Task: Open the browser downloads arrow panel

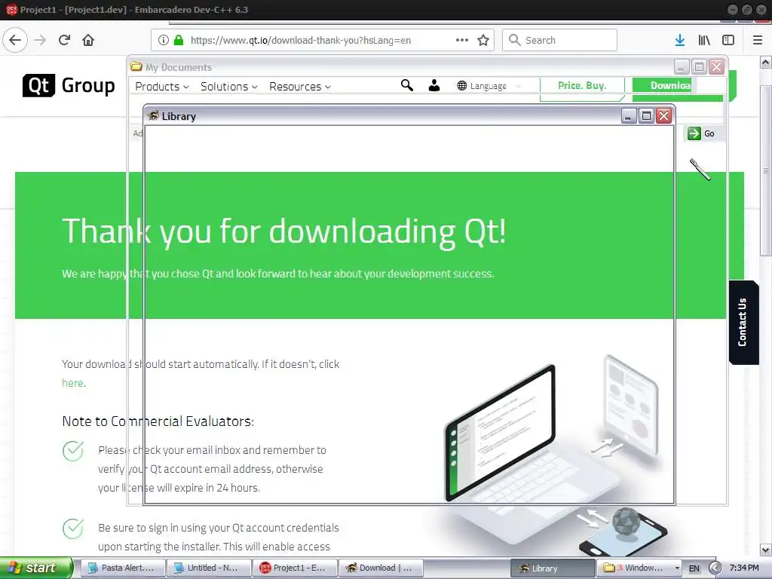Action: (680, 40)
